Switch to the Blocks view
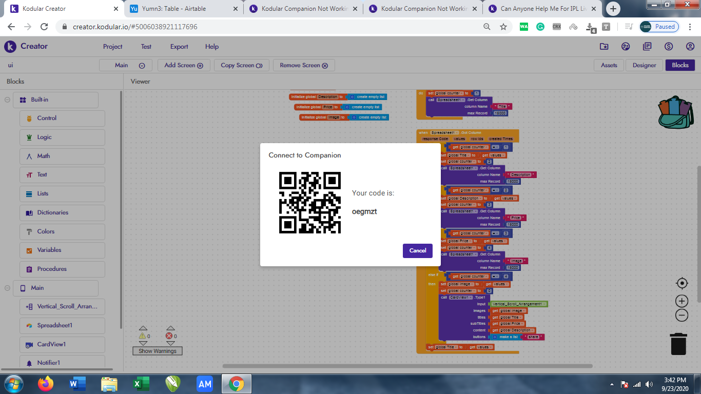Image resolution: width=701 pixels, height=394 pixels. pos(680,65)
